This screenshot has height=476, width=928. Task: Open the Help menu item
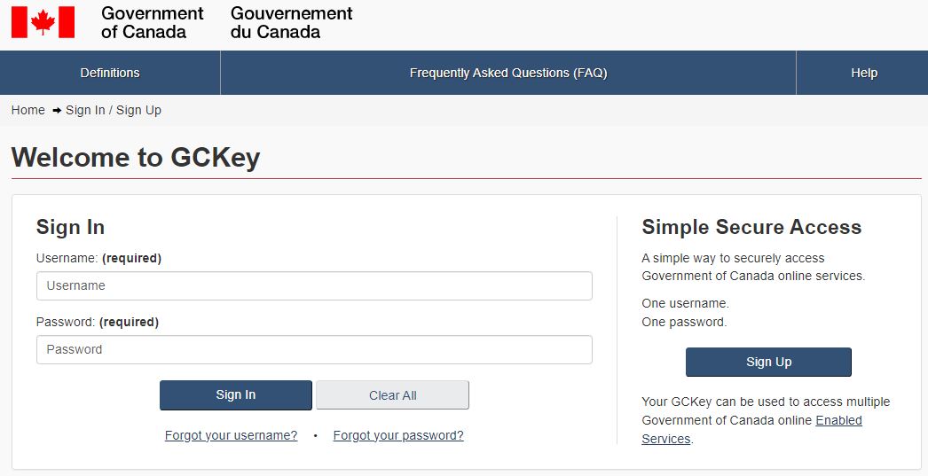[863, 73]
